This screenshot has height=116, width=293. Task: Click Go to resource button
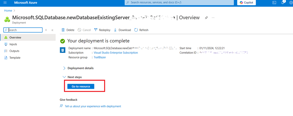coord(81,86)
